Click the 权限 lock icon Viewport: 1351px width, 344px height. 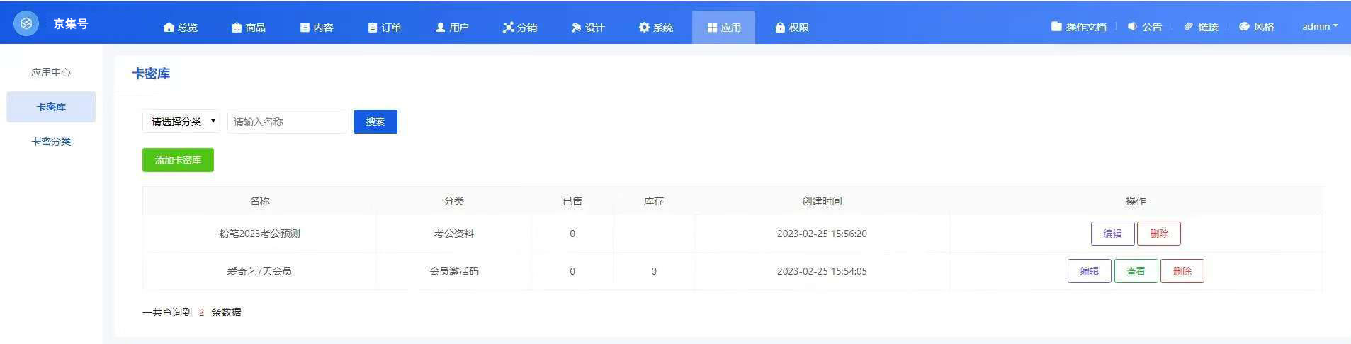coord(780,28)
